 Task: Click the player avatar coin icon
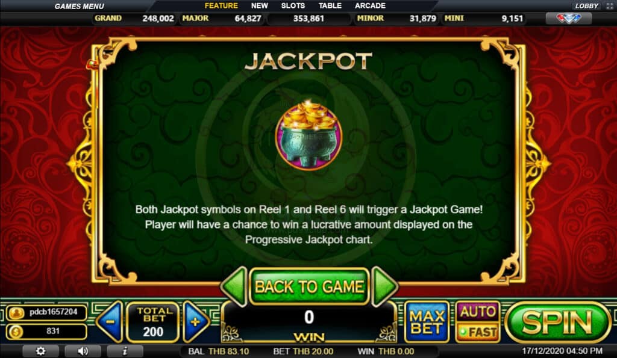pos(16,313)
